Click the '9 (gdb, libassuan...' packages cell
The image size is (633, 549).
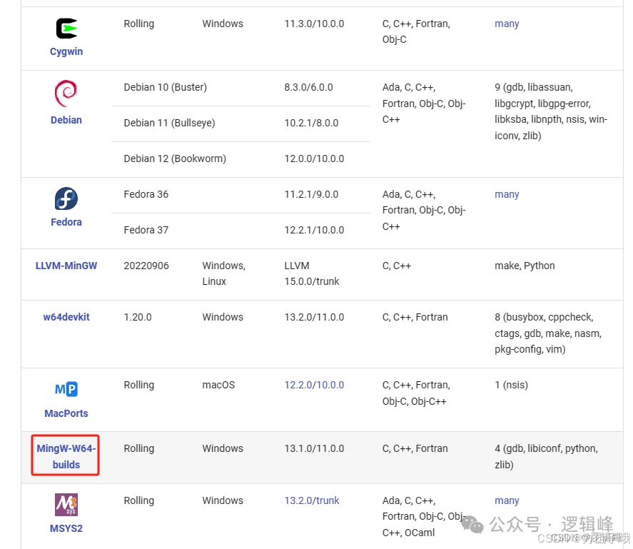pos(551,111)
